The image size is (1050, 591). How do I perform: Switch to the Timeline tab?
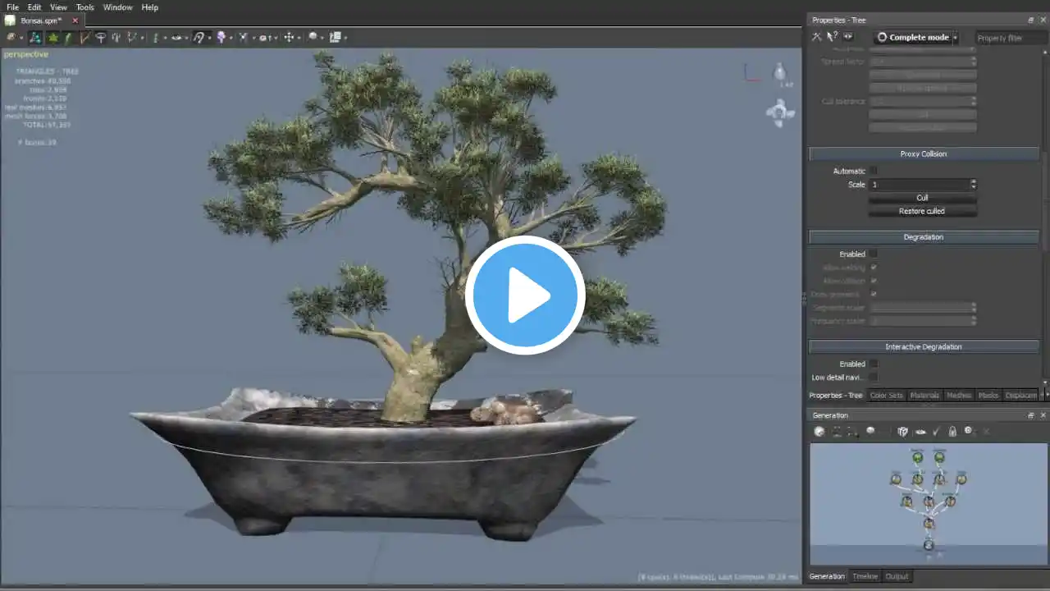click(865, 576)
